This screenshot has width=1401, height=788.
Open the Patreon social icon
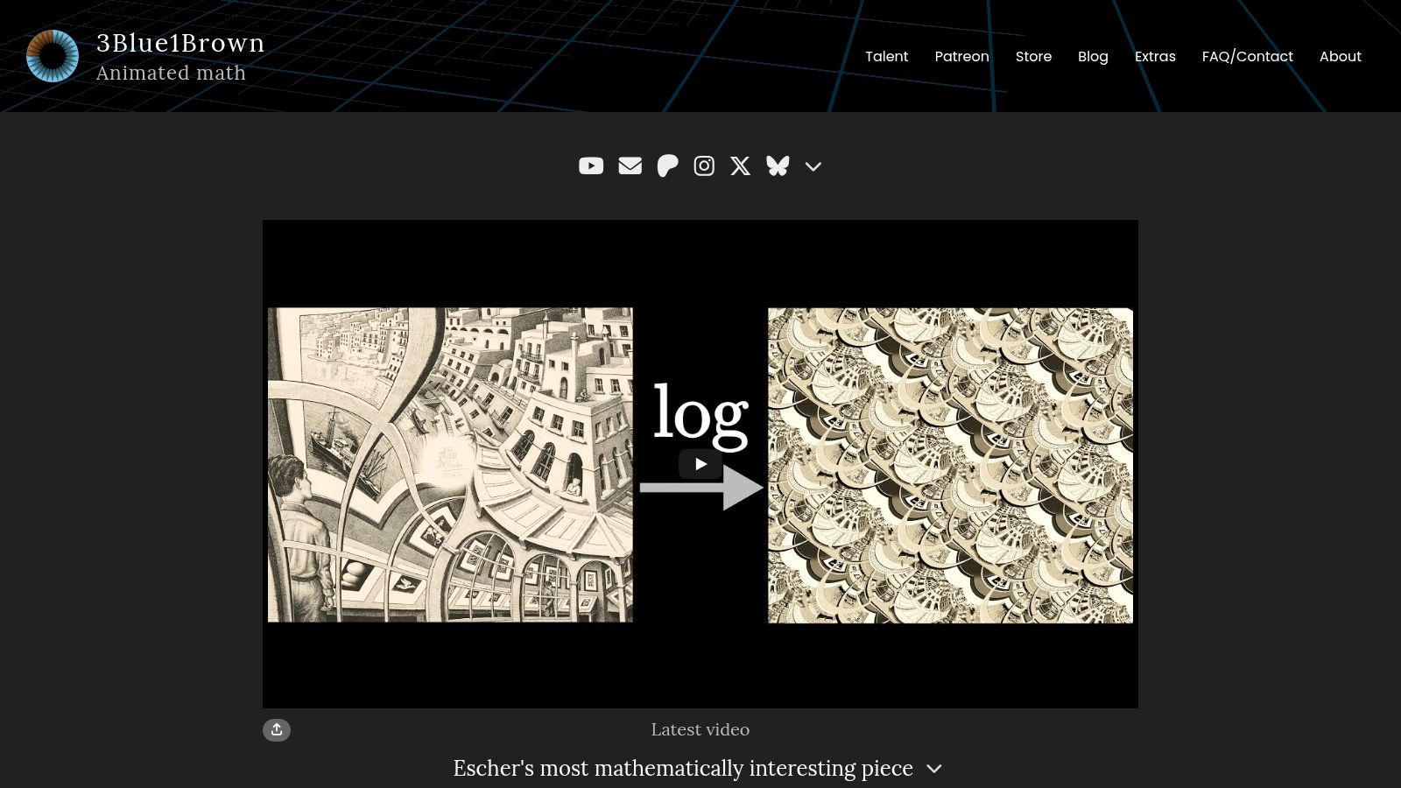coord(667,165)
